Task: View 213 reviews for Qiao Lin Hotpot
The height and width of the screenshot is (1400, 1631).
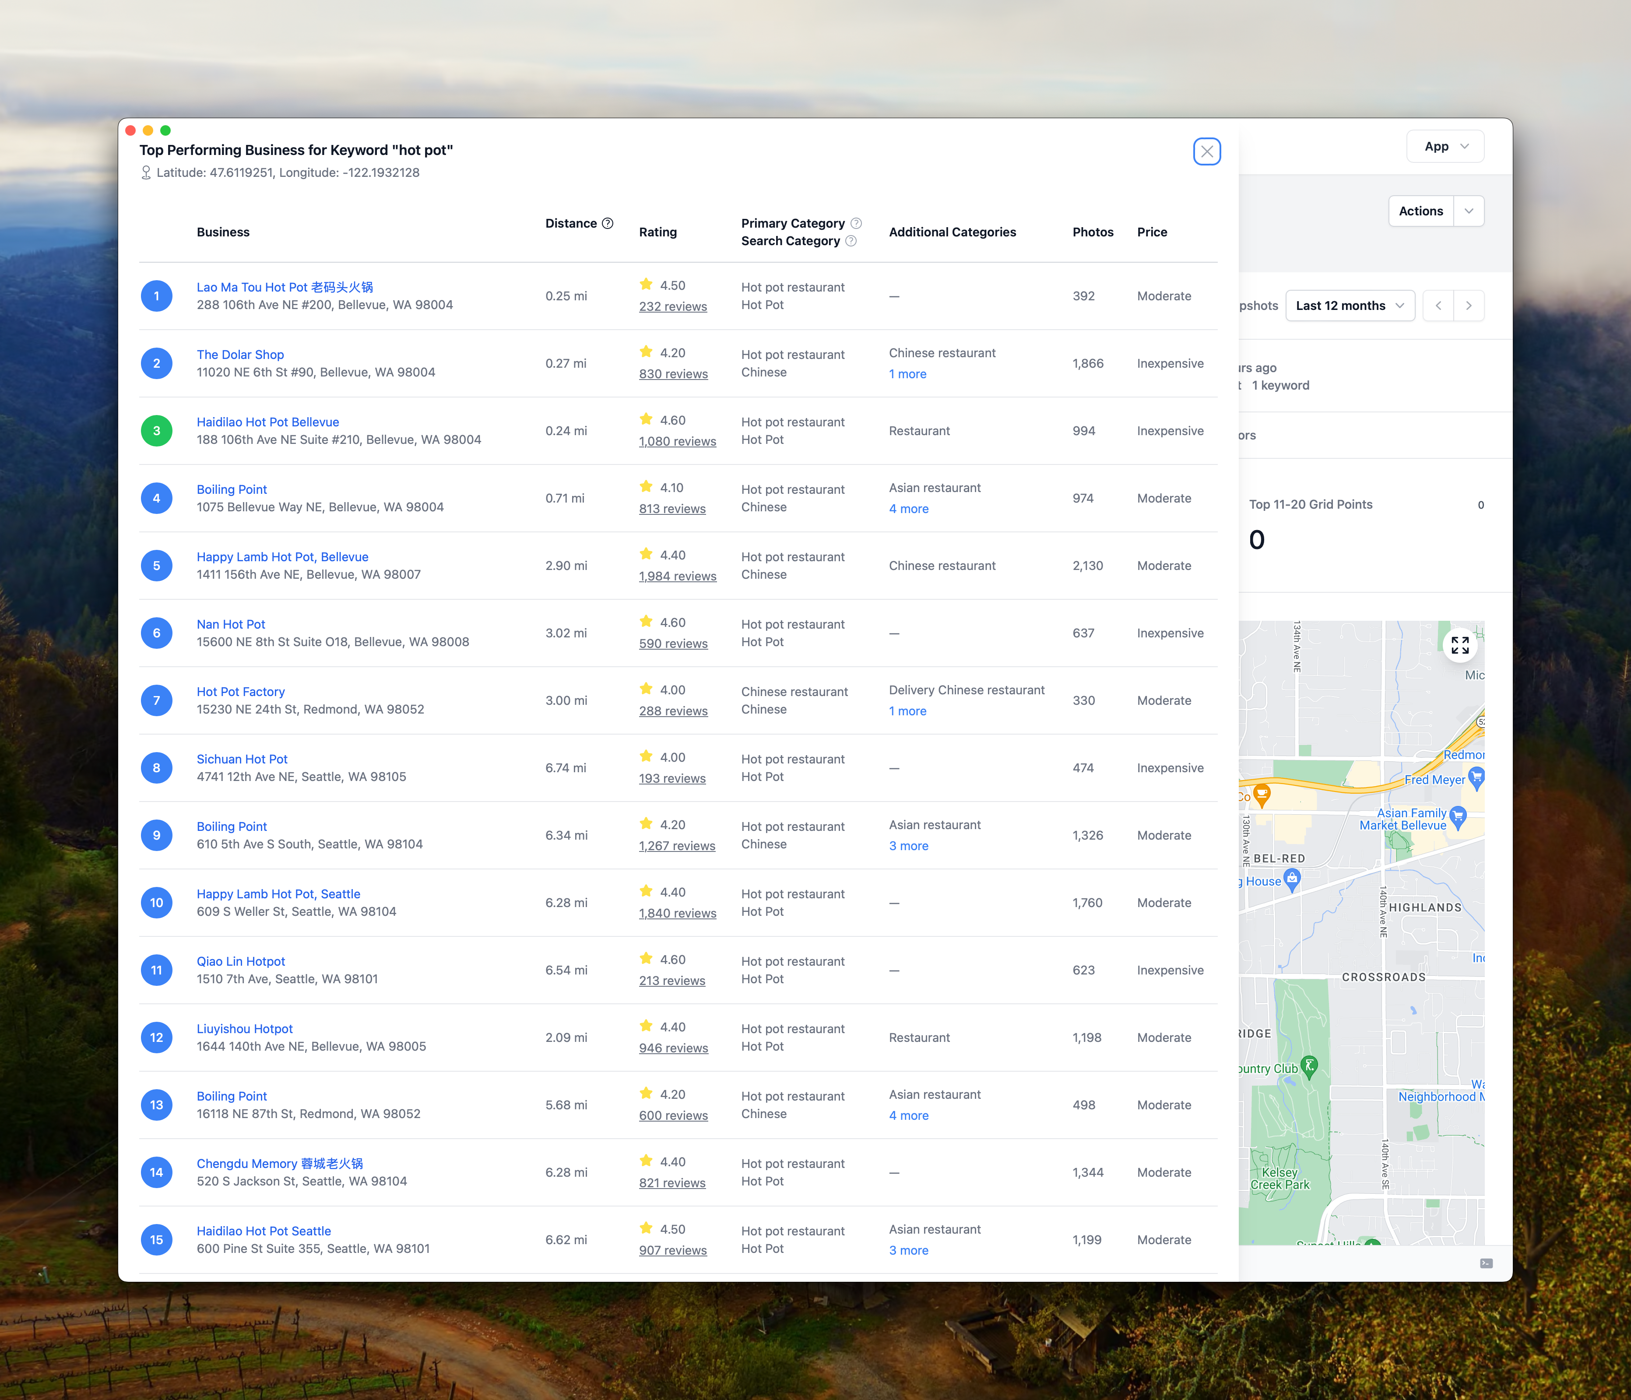Action: [672, 980]
